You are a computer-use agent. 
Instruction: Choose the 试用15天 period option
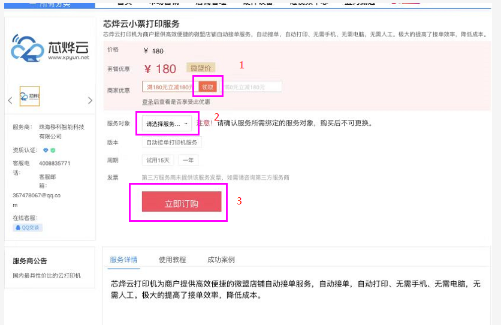(x=158, y=160)
